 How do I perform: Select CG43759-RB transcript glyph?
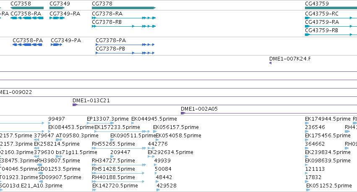click(331, 35)
